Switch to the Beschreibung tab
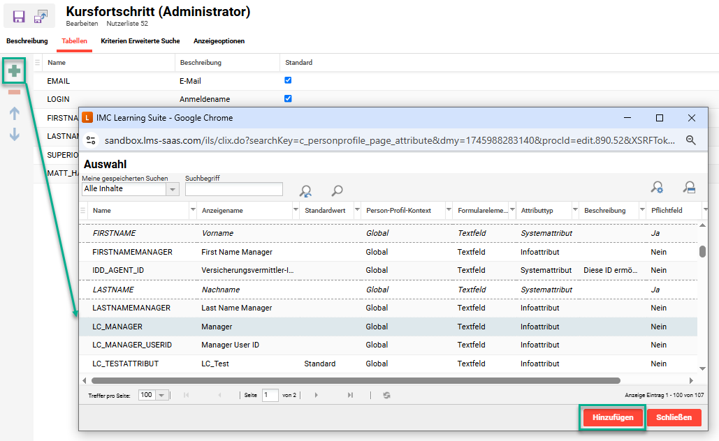 tap(27, 41)
